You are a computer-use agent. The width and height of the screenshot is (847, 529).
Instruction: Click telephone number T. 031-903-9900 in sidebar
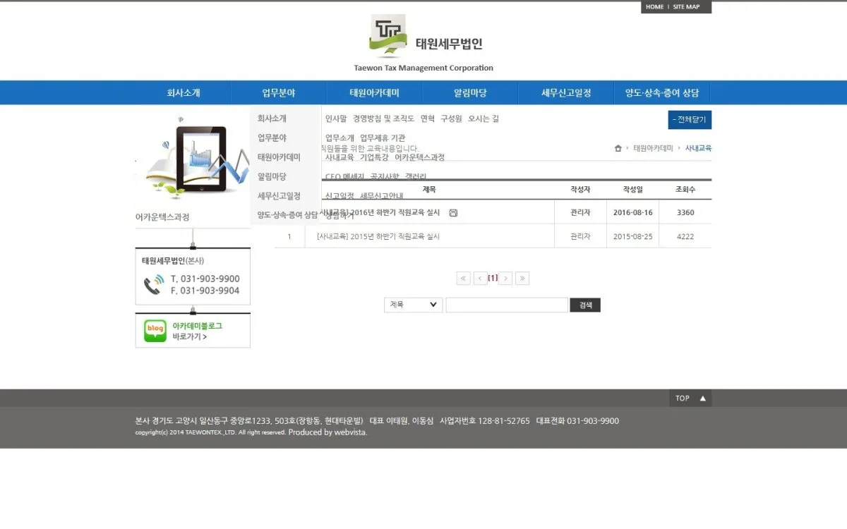click(205, 279)
